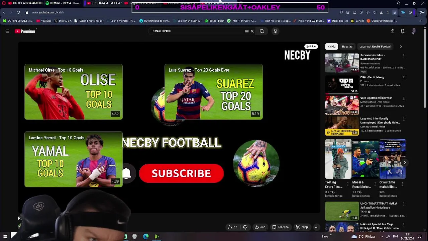428x241 pixels.
Task: Open weather widget 2°C Pilvistä
Action: tap(362, 237)
